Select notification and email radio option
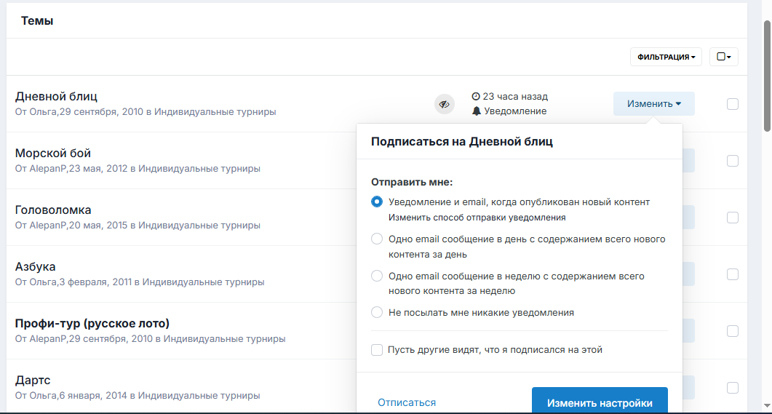The height and width of the screenshot is (414, 772). pyautogui.click(x=377, y=202)
